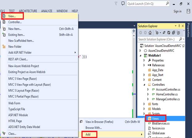Click the Refresh icon in Solution Explorer
Image resolution: width=192 pixels, height=138 pixels.
coord(169,33)
